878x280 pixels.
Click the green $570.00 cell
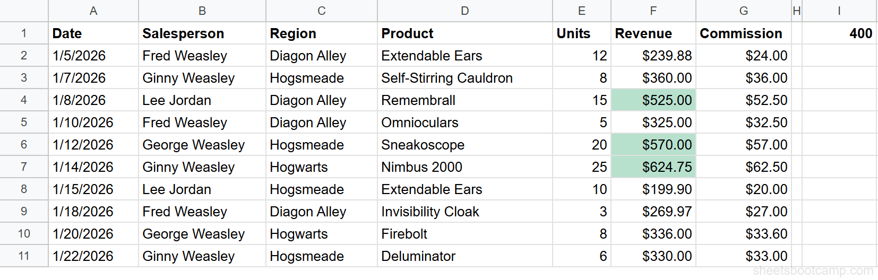tap(653, 145)
